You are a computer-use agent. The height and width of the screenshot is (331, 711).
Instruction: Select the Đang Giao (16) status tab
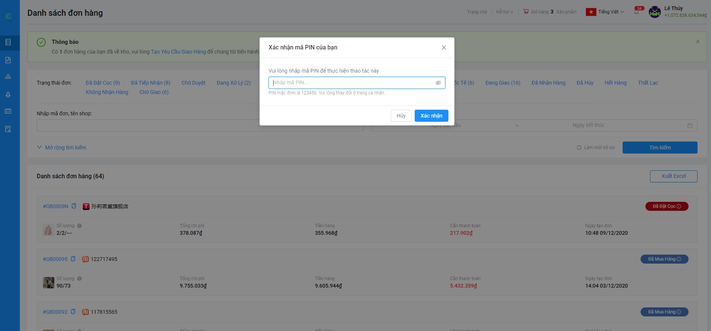(502, 83)
